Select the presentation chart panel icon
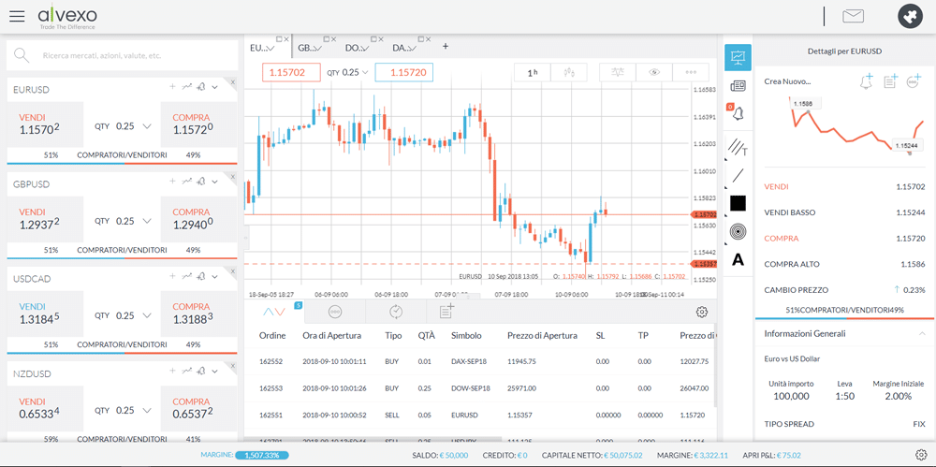The width and height of the screenshot is (936, 467). pos(738,57)
